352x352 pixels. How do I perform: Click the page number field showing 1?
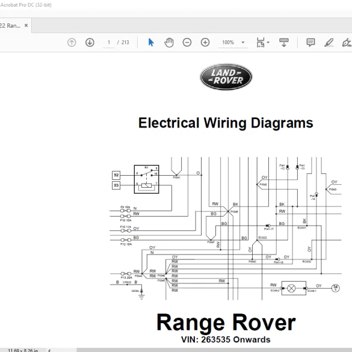pos(109,43)
